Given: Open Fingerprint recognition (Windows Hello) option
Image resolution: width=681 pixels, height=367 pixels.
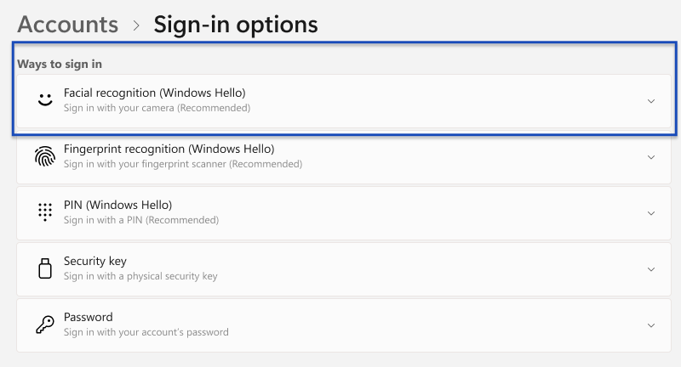Looking at the screenshot, I should [344, 157].
